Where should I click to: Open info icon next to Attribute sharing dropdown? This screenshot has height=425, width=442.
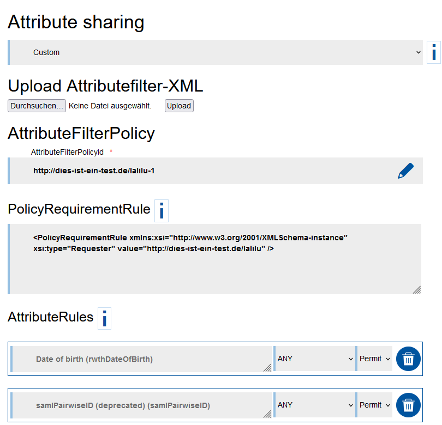[434, 52]
